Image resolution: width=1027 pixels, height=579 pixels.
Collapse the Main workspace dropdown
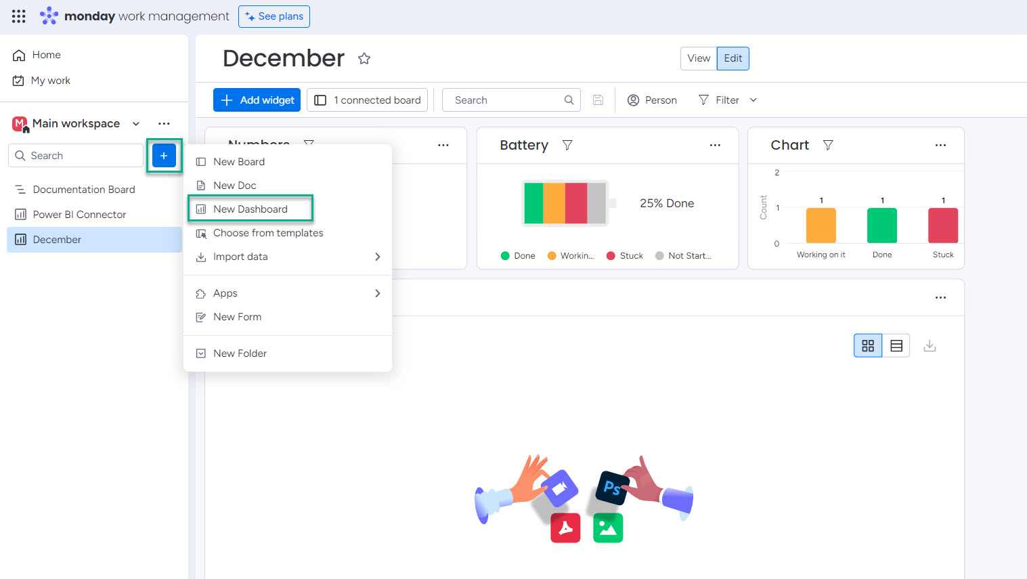click(135, 123)
